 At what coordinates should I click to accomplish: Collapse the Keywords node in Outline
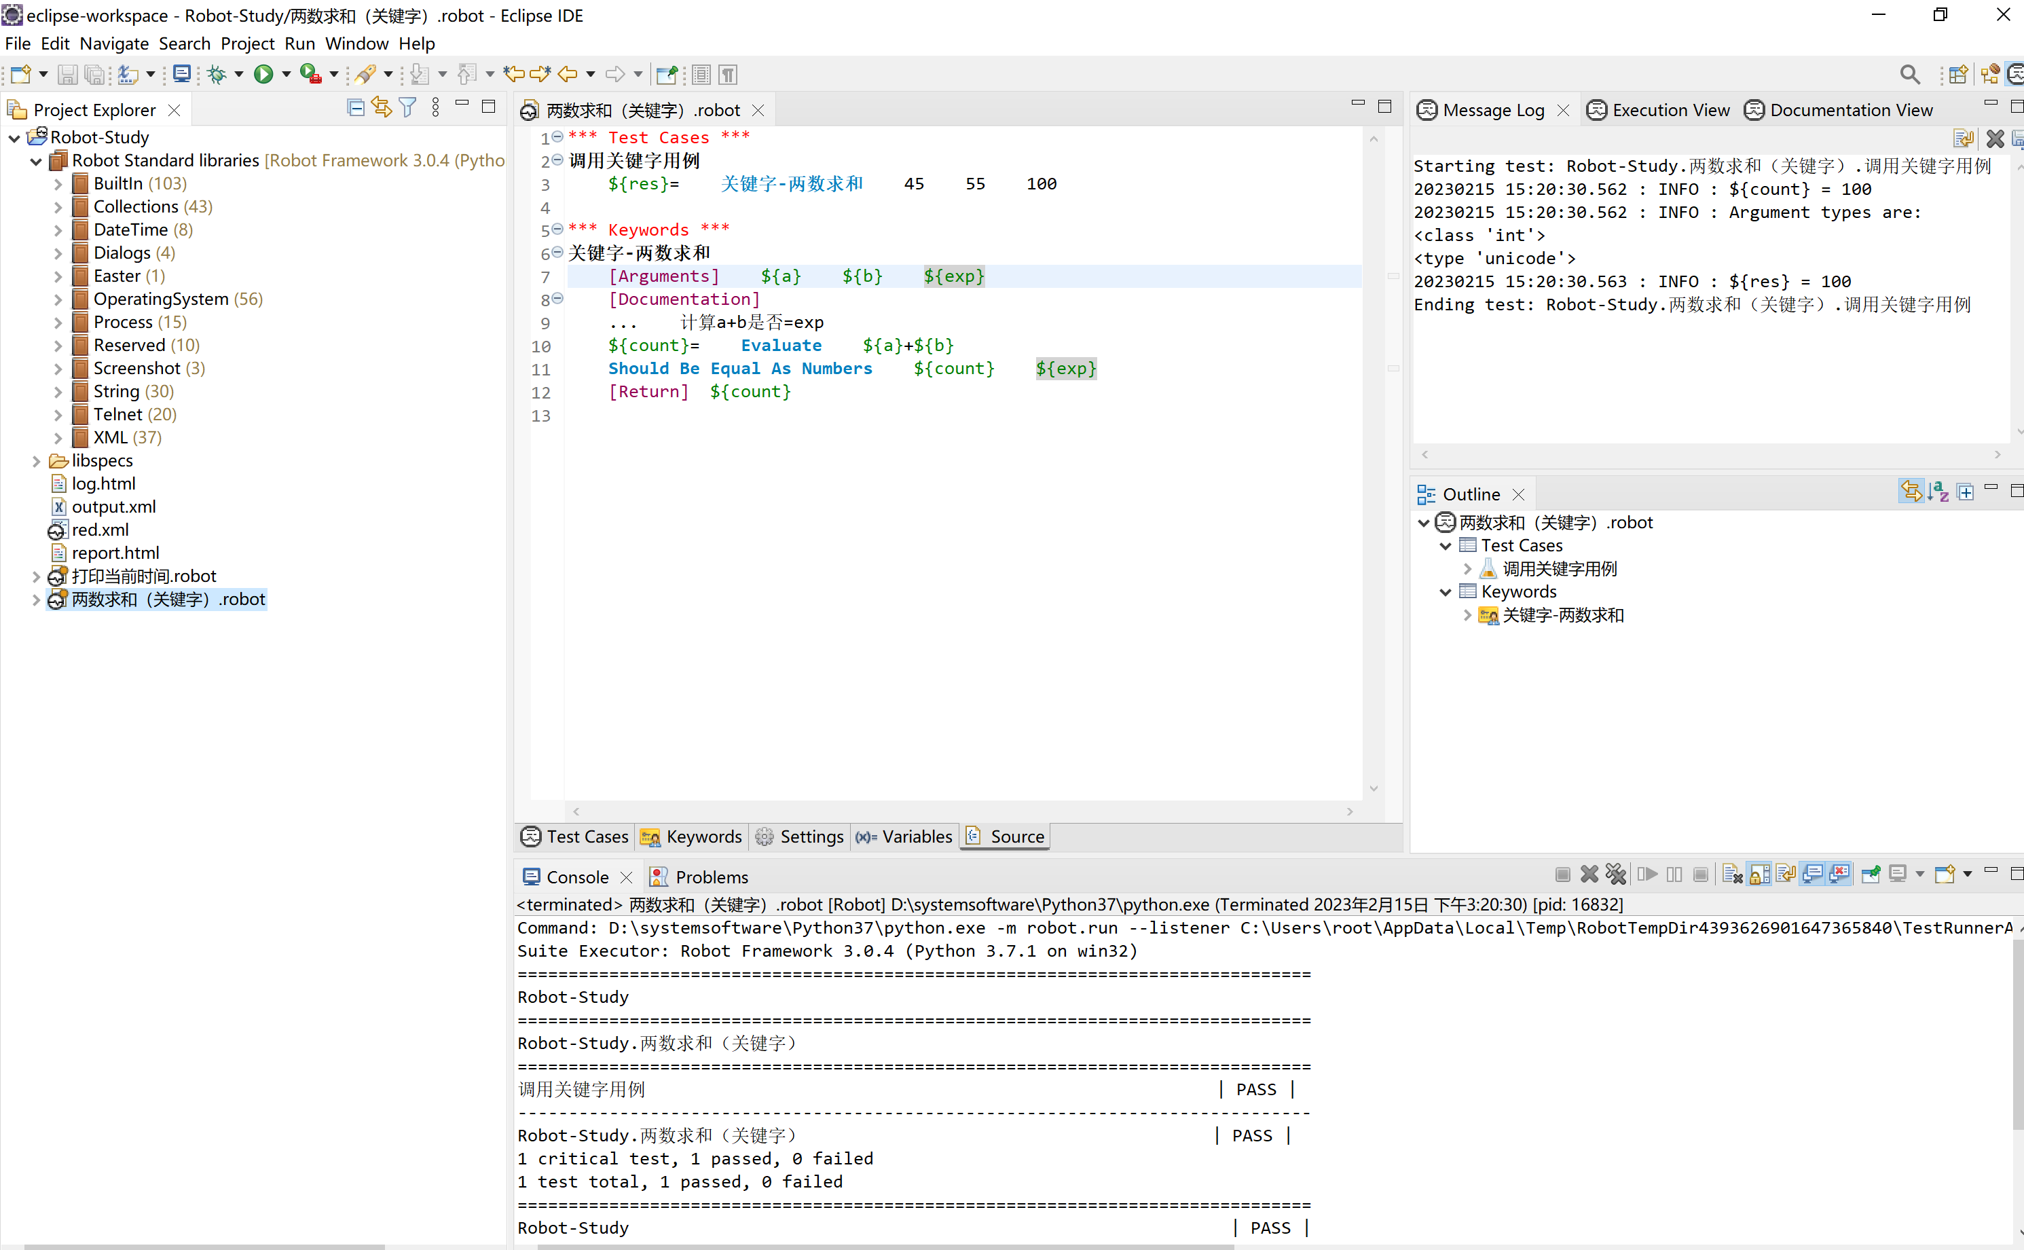1446,592
